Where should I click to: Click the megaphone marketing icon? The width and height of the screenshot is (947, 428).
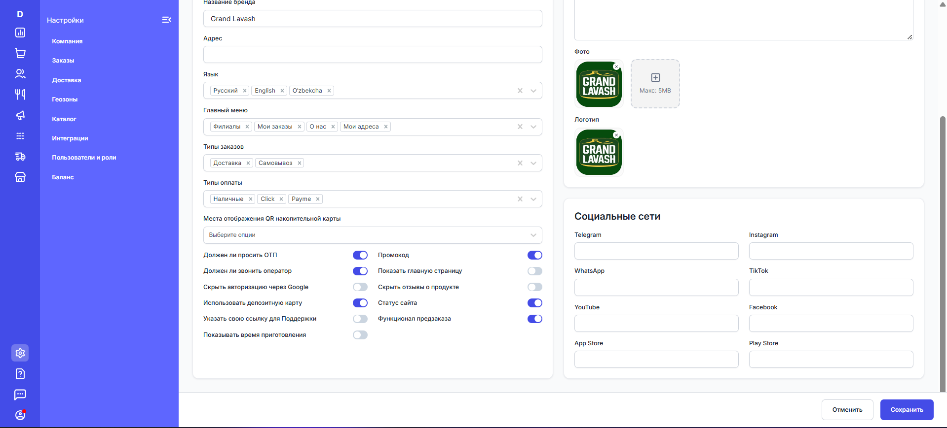20,115
